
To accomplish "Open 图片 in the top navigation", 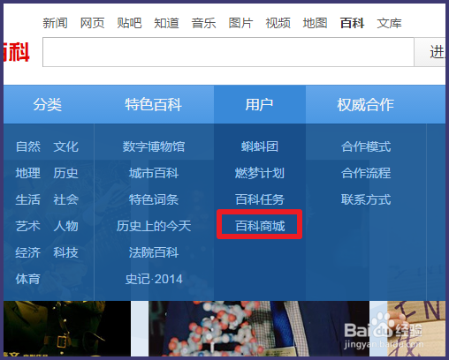I will point(240,23).
